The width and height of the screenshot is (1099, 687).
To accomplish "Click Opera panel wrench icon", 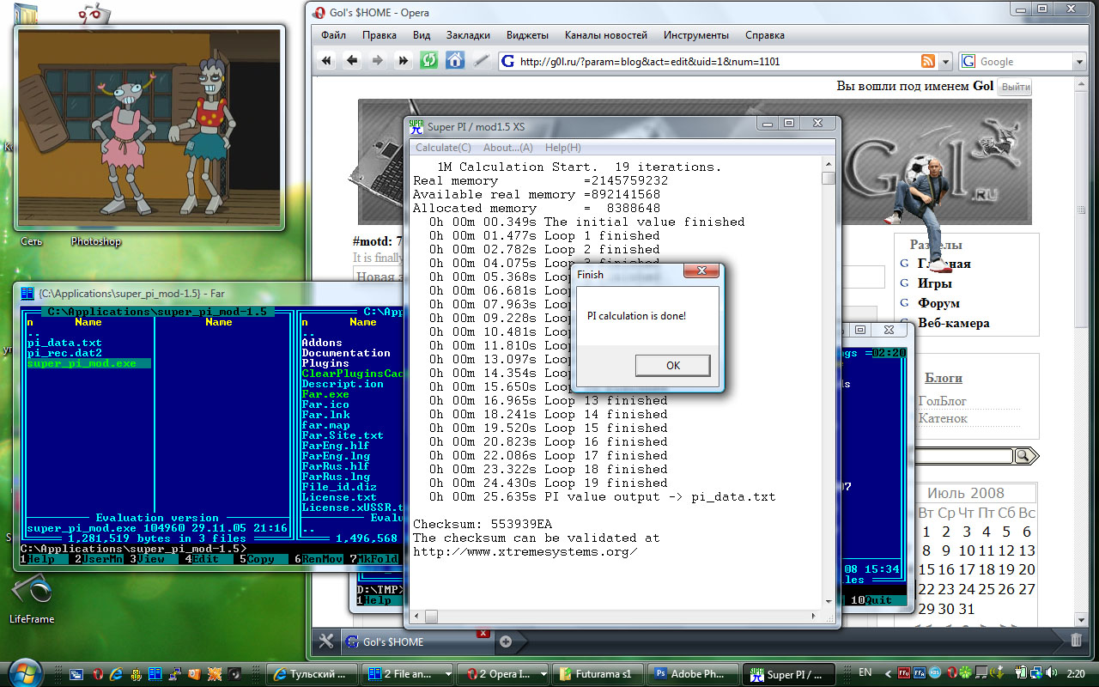I will 326,641.
